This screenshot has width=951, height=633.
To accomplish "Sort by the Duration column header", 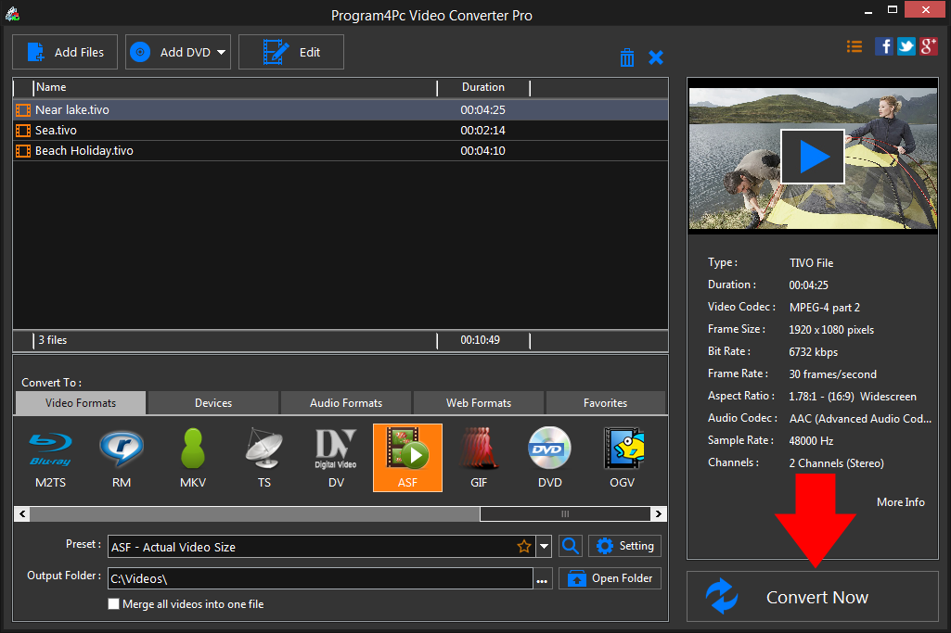I will click(x=483, y=87).
